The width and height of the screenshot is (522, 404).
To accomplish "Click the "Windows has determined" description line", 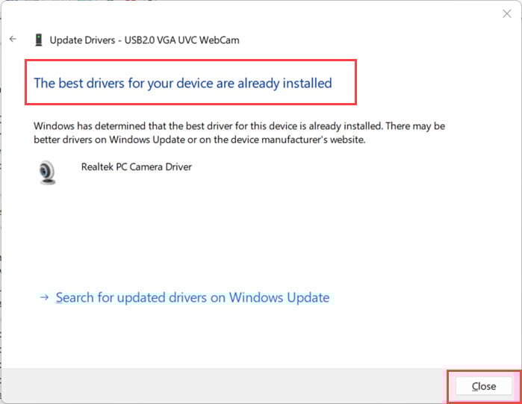I will tap(239, 126).
